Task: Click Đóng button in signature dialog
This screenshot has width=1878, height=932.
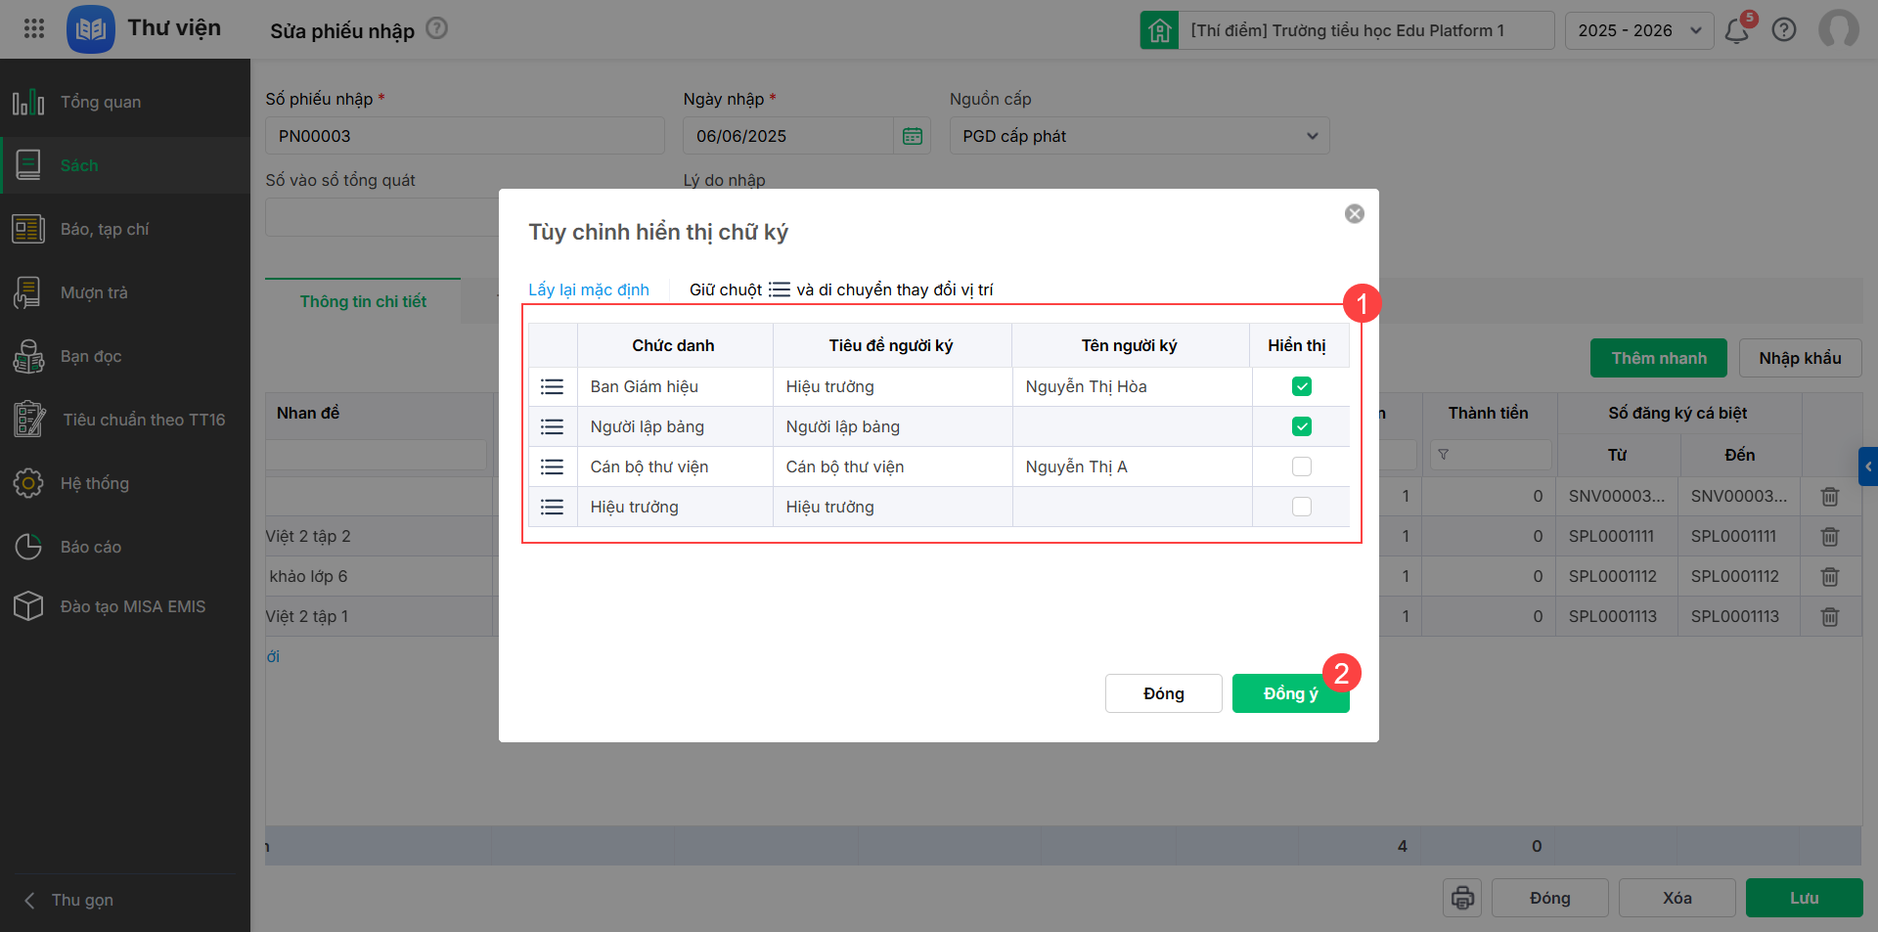Action: 1164,693
